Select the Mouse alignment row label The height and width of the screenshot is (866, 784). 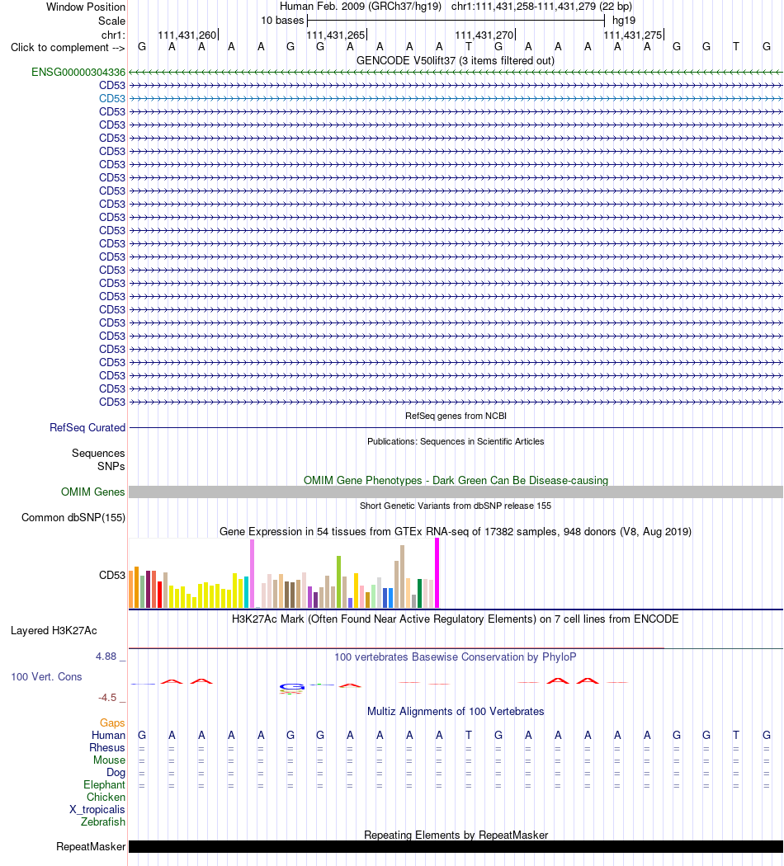(x=109, y=760)
